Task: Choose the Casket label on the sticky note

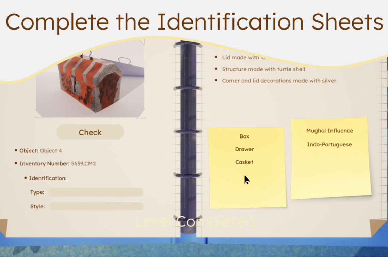Action: pyautogui.click(x=244, y=162)
